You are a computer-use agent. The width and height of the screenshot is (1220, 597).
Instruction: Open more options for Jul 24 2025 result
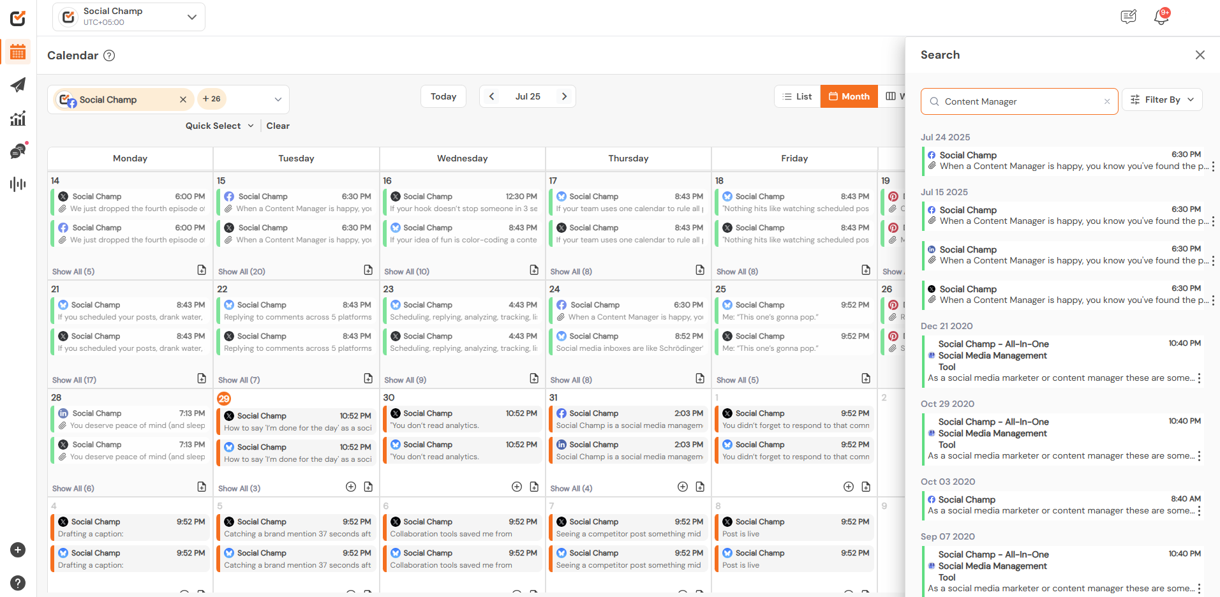coord(1213,166)
